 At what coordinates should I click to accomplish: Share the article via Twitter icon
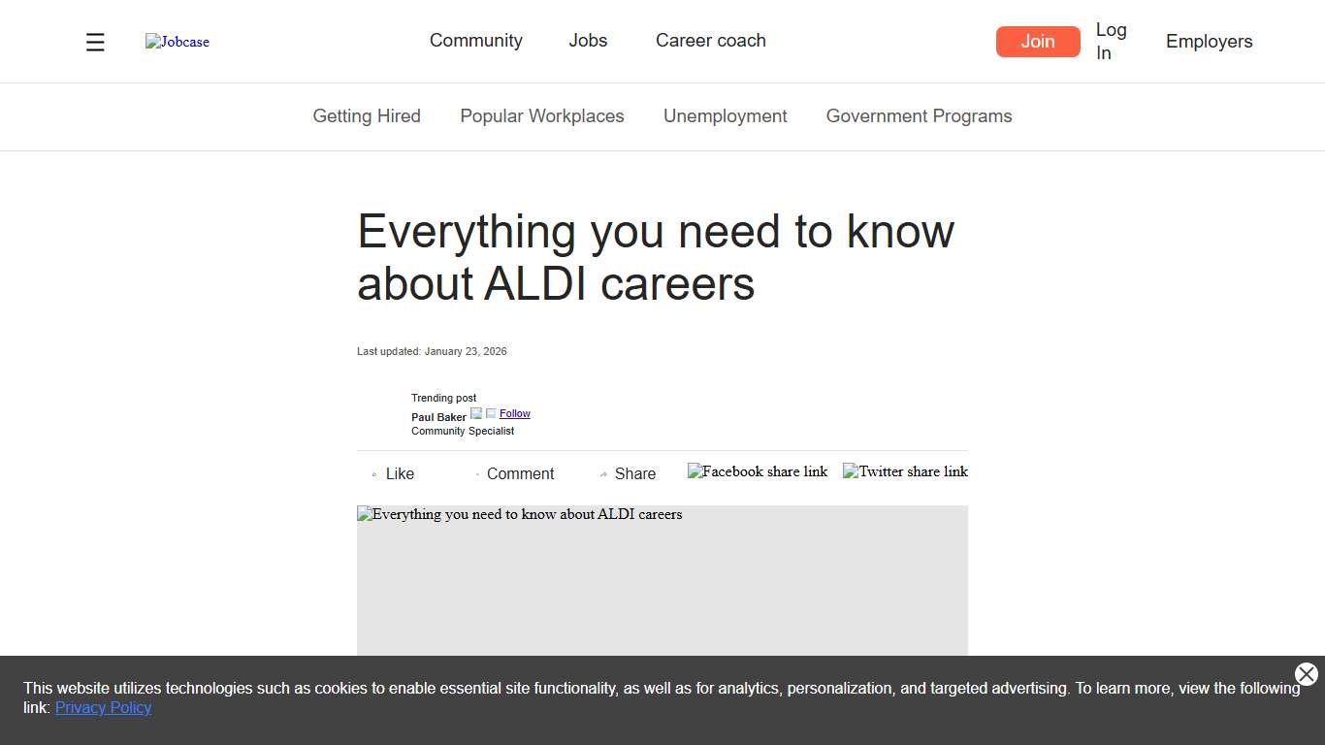pyautogui.click(x=904, y=471)
